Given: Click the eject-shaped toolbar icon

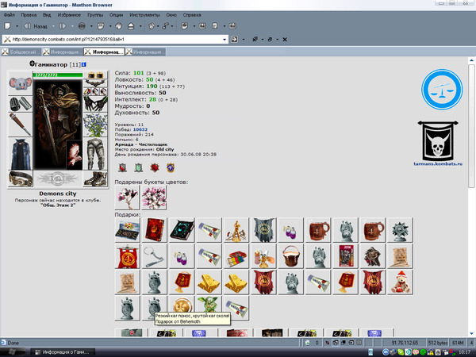Looking at the screenshot, I should tap(131, 26).
